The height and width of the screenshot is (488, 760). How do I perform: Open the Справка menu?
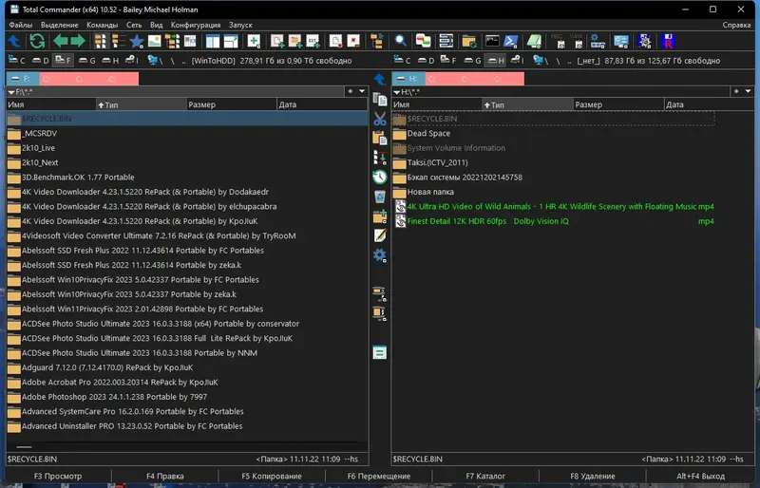(x=736, y=25)
